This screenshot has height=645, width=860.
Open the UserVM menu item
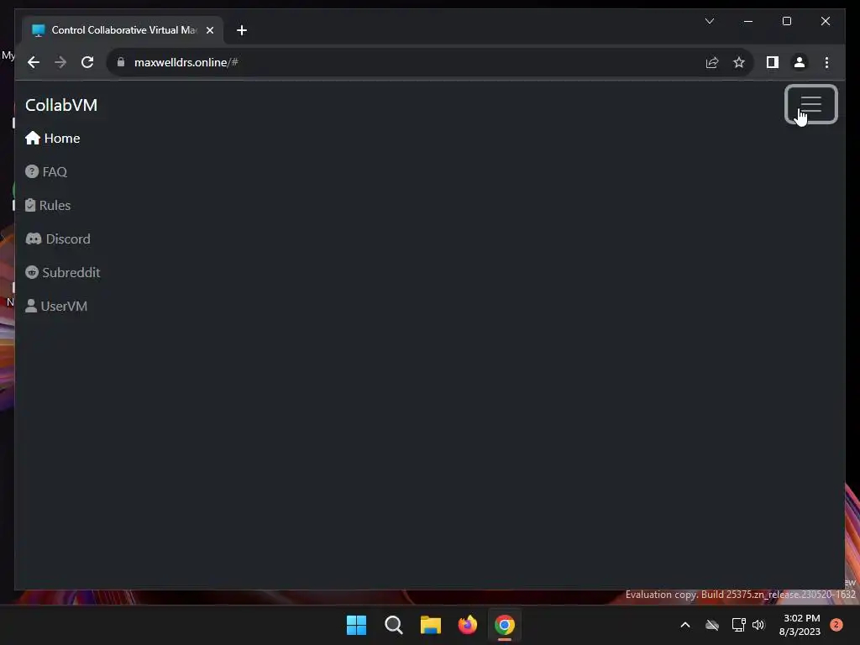[x=56, y=306]
